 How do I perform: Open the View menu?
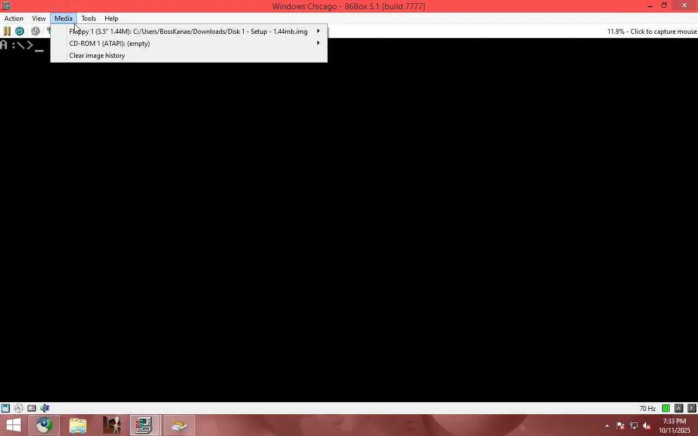click(39, 19)
